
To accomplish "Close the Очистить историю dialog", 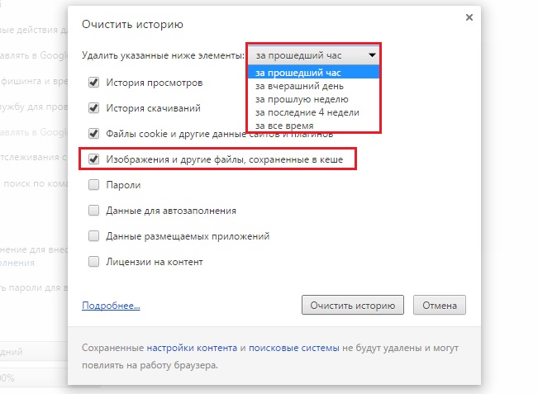I will (x=469, y=17).
